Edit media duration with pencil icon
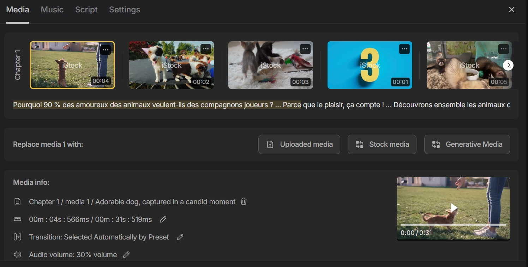528x267 pixels. coord(163,219)
